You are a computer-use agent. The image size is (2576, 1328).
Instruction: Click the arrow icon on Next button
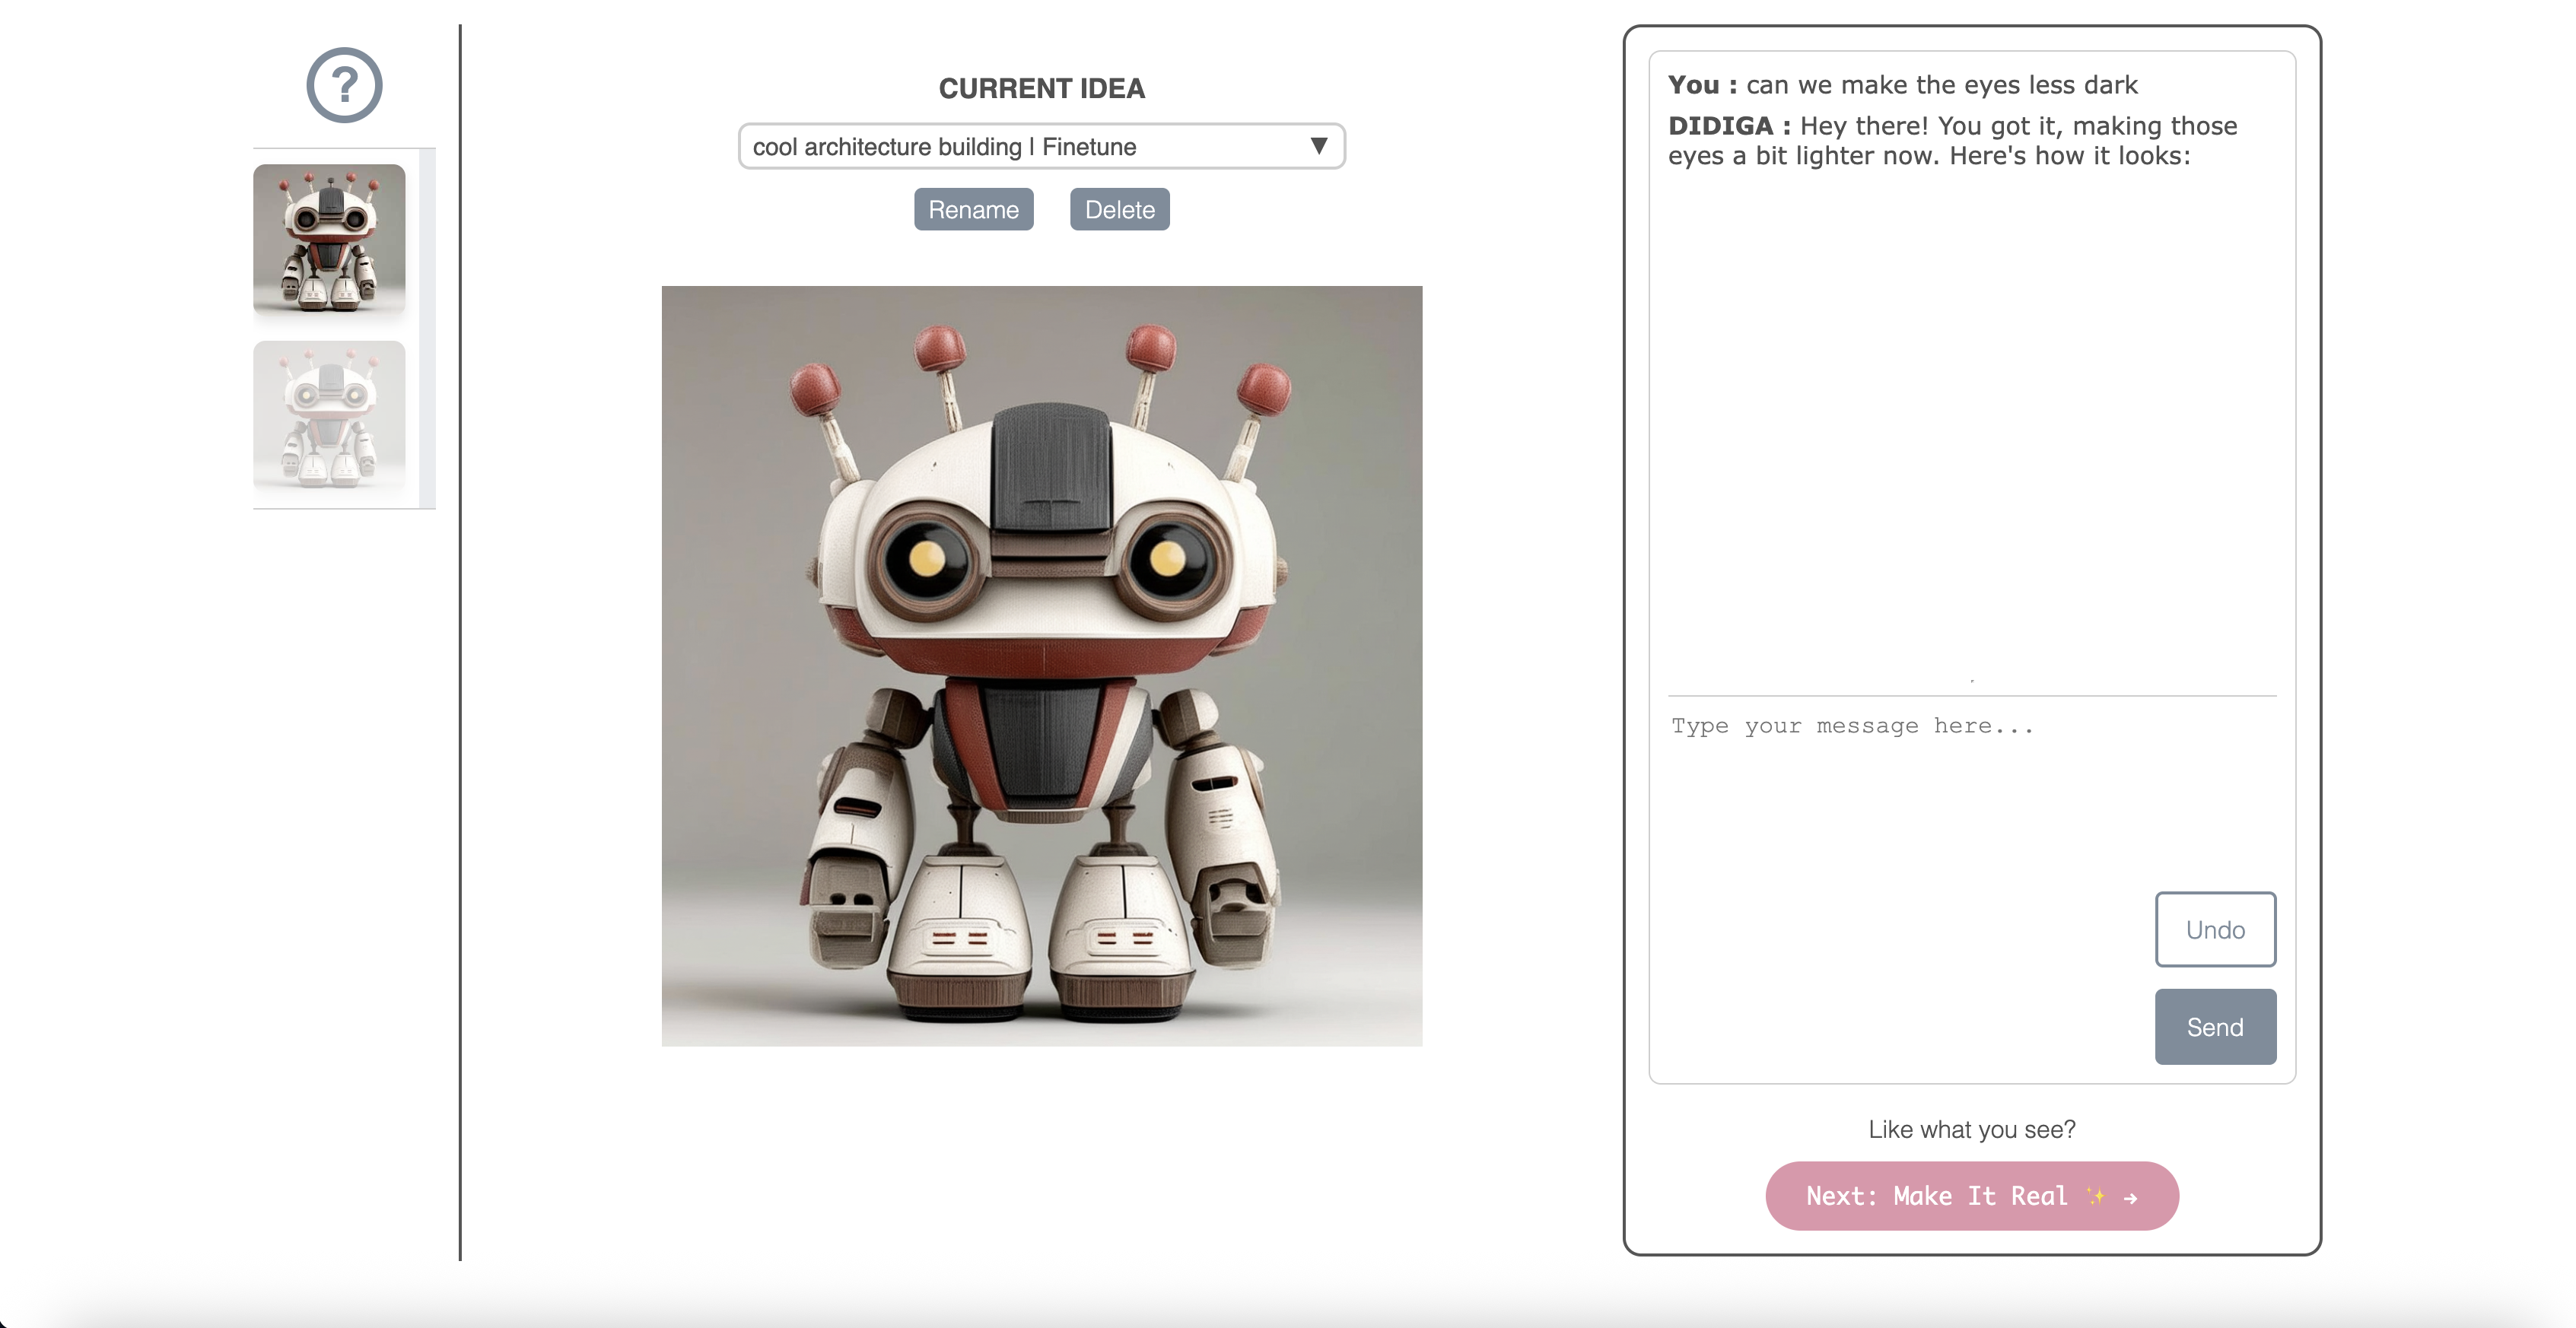click(x=2131, y=1197)
